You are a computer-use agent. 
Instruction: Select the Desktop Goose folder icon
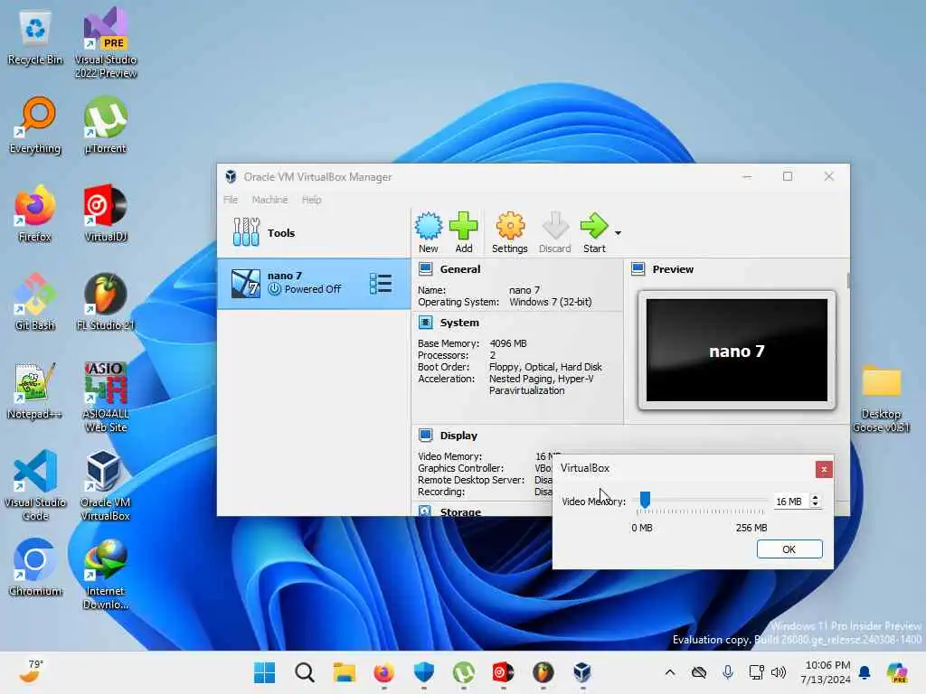(x=881, y=399)
